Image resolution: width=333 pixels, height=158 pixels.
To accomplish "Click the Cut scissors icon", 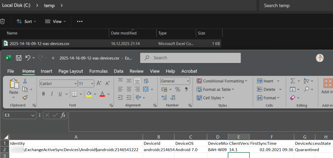I will click(25, 81).
